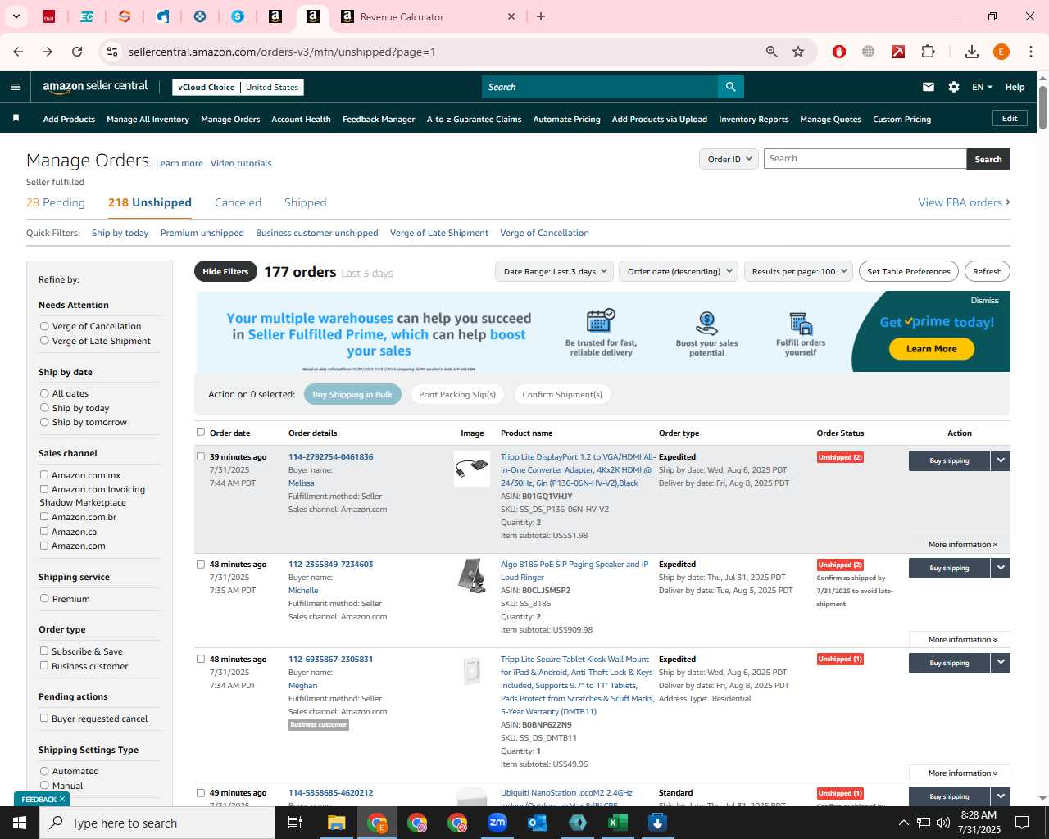Switch to the 28 Pending tab

(x=56, y=202)
